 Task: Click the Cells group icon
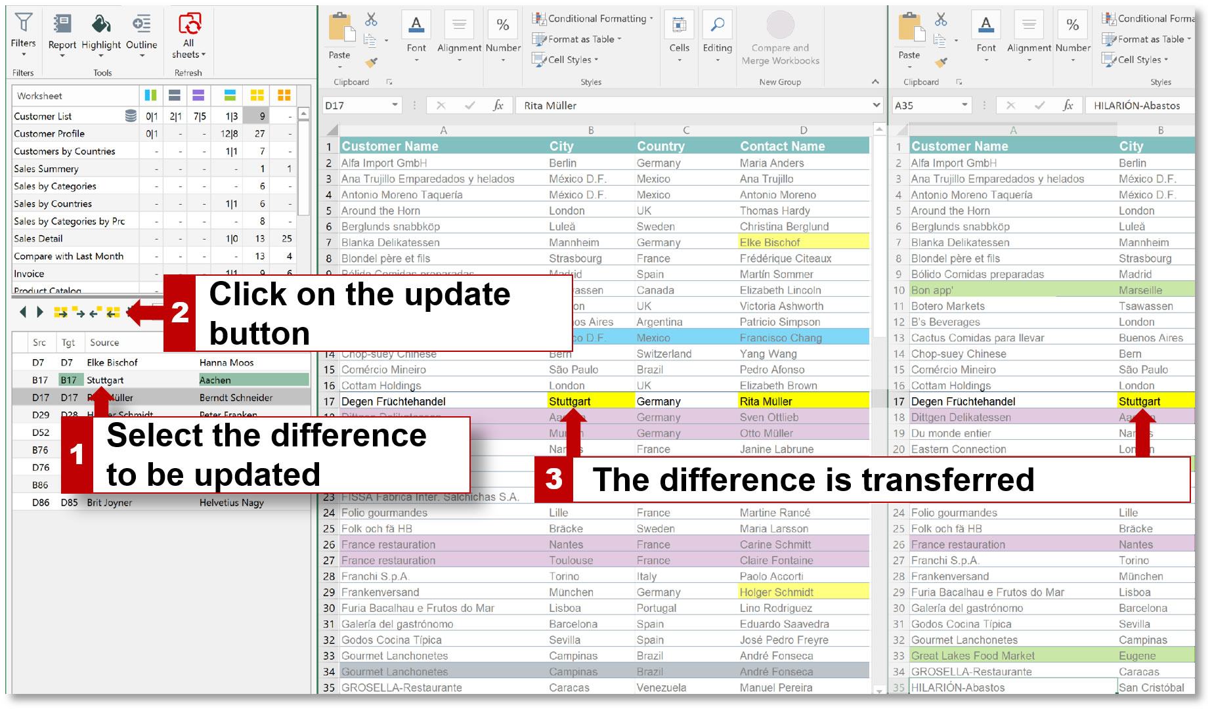pos(679,26)
